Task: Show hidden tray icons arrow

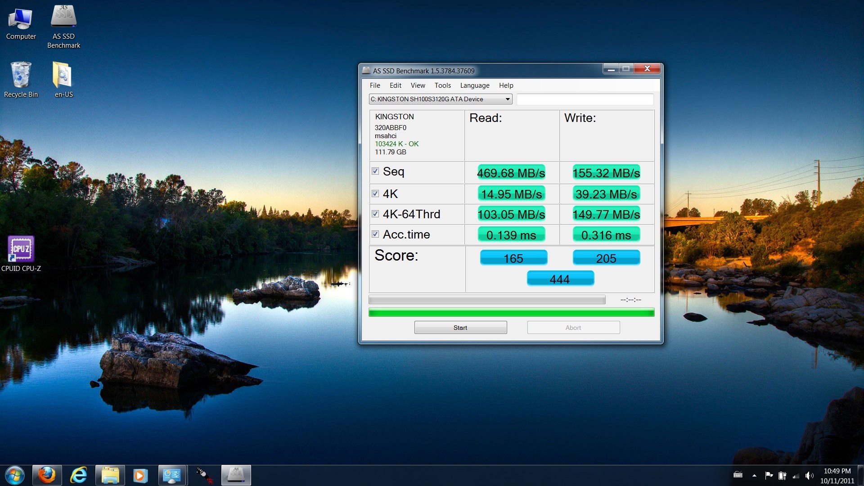Action: (x=754, y=476)
